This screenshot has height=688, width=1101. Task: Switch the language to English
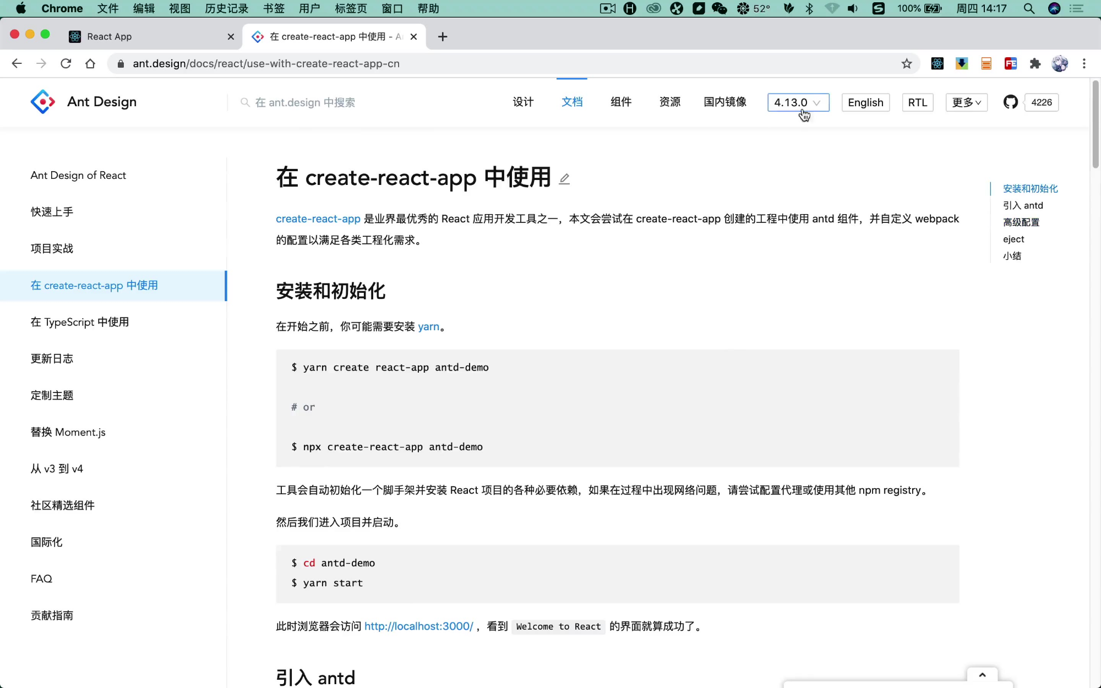[x=865, y=102]
